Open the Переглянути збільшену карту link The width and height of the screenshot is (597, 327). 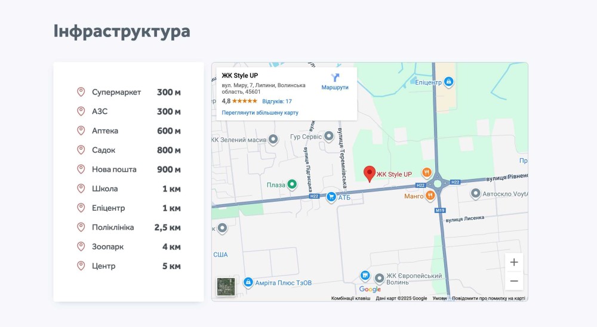coord(260,112)
